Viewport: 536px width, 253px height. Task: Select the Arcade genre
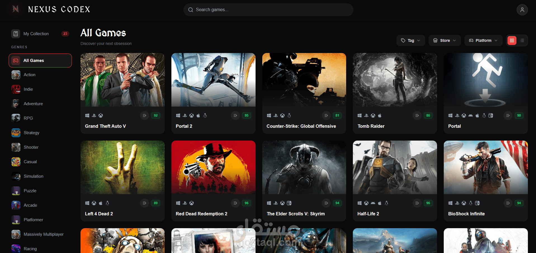pos(40,205)
